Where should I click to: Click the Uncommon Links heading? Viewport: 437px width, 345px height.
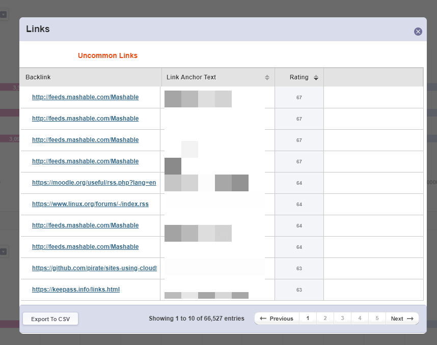[x=107, y=55]
